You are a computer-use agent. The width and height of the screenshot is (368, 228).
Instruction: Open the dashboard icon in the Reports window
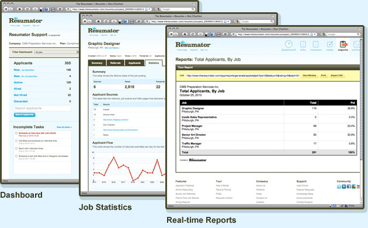click(x=289, y=45)
